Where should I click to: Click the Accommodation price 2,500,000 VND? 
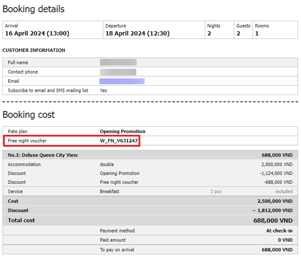tap(277, 164)
